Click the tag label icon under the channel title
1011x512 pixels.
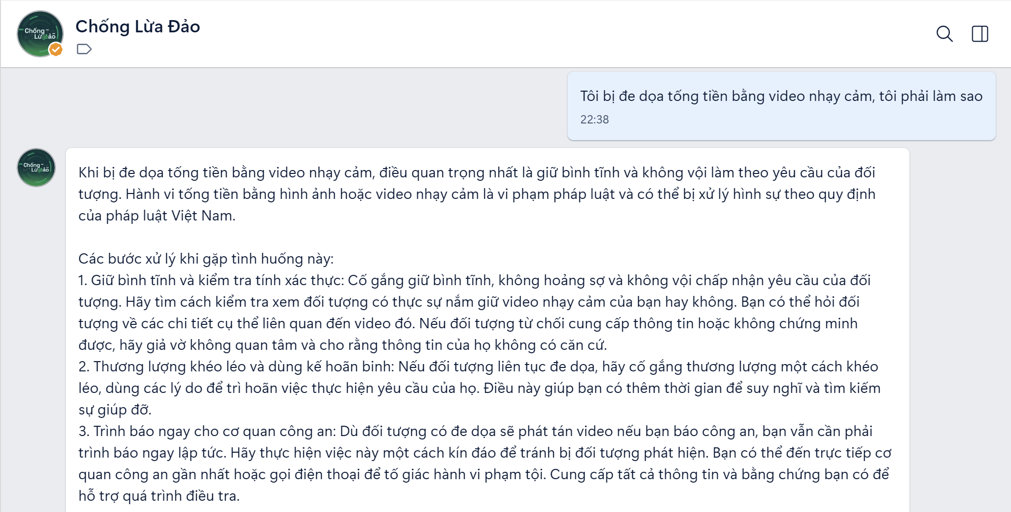(x=84, y=49)
